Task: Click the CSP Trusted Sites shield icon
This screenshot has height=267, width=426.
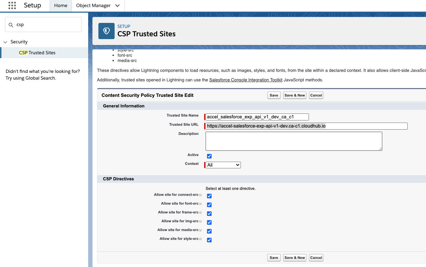Action: (106, 31)
